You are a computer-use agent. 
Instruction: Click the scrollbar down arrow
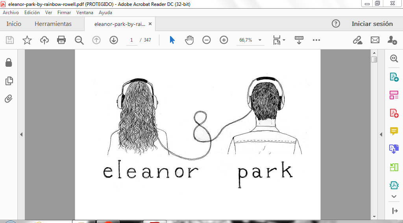coord(374,217)
